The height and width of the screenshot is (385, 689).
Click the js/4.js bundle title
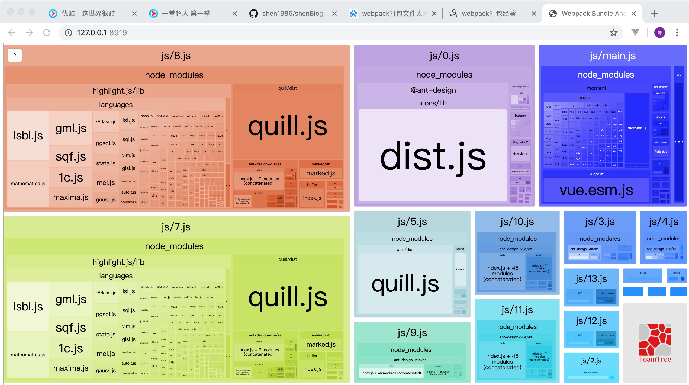coord(664,222)
